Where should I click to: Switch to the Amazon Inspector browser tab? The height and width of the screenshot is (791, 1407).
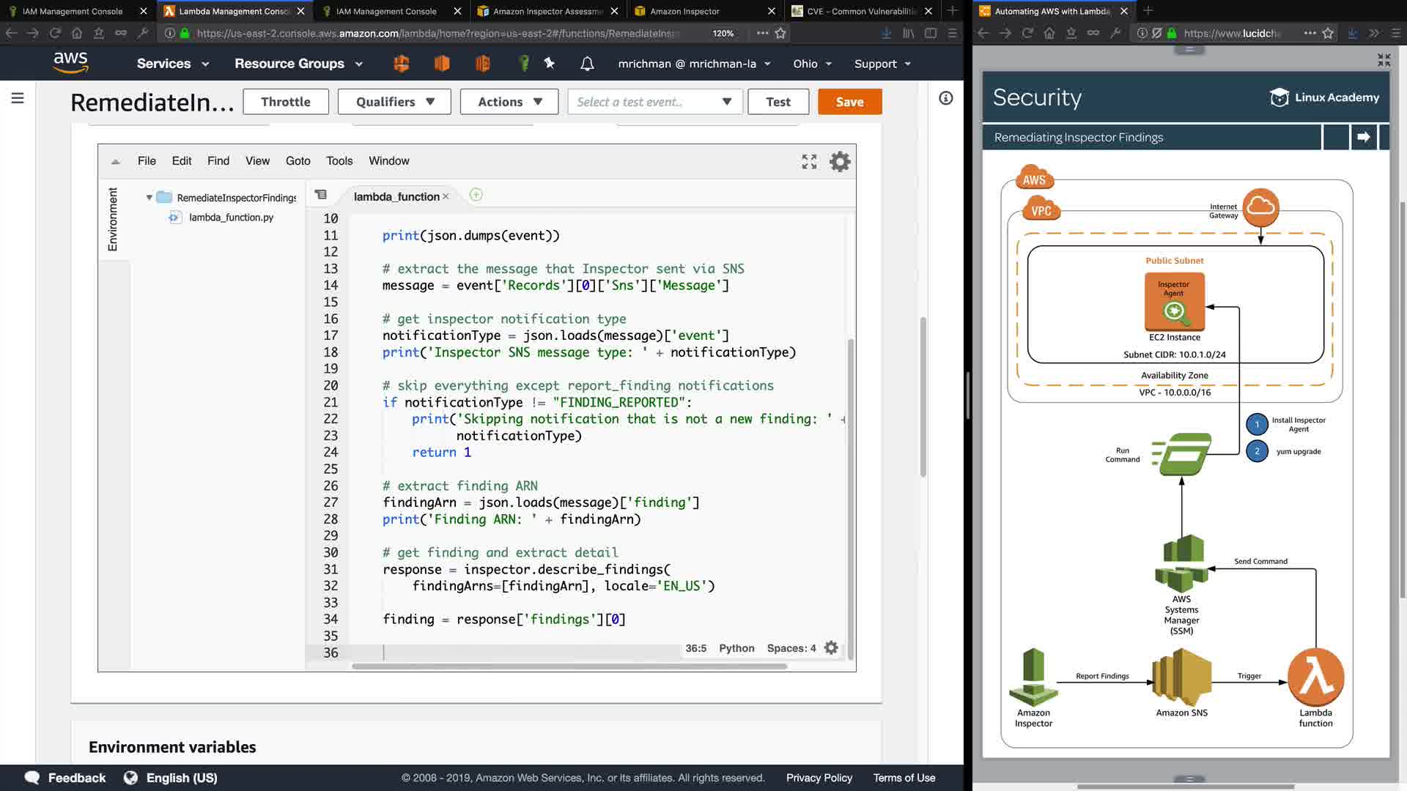pyautogui.click(x=684, y=11)
